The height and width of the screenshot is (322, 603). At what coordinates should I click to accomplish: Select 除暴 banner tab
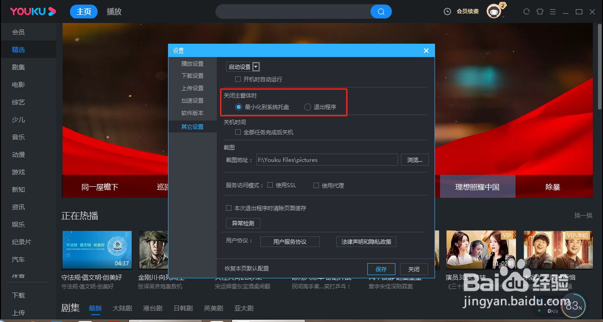(553, 187)
